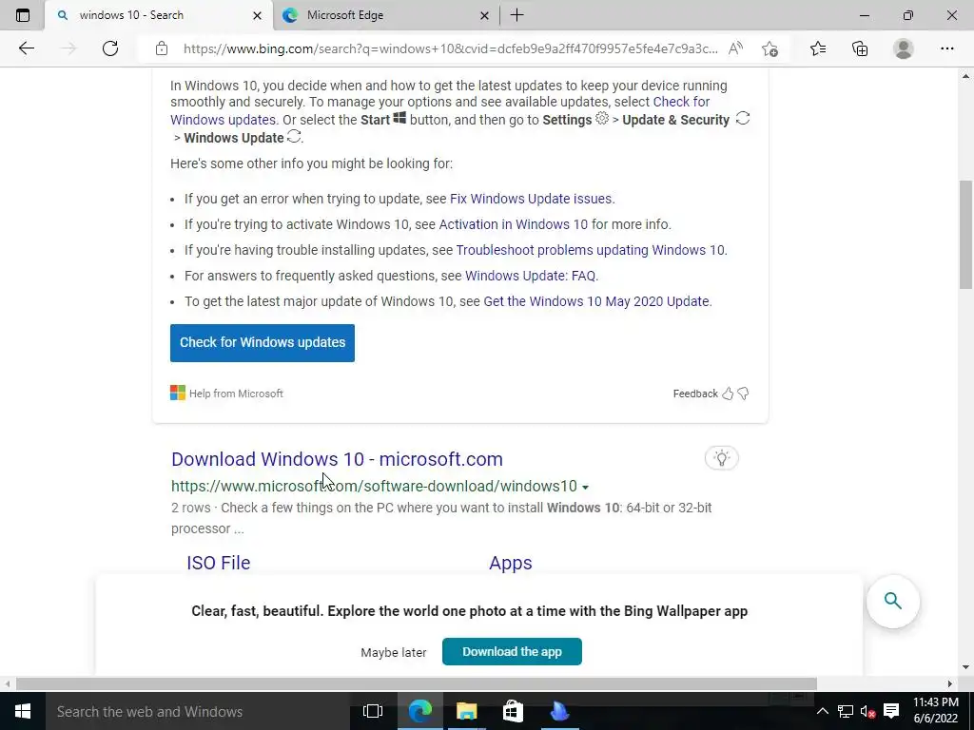Viewport: 974px width, 730px height.
Task: Click Download the app button
Action: point(512,652)
